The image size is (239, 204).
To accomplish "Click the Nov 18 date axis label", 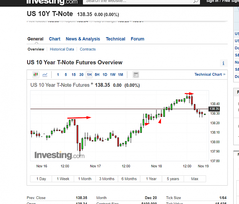I will pyautogui.click(x=156, y=166).
